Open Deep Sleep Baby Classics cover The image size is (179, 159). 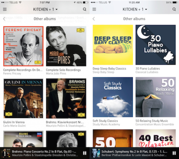point(113,45)
